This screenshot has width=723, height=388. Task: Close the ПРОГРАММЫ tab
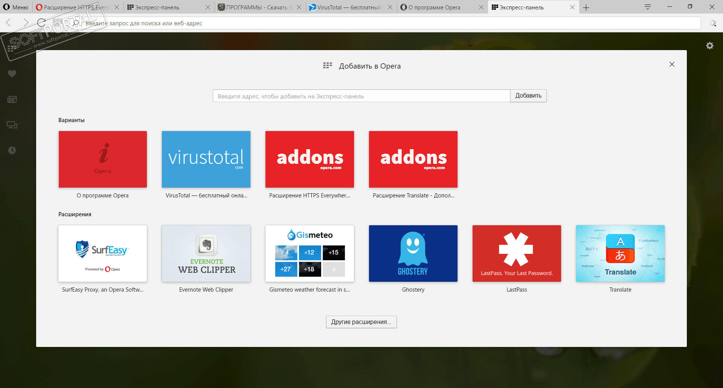(299, 7)
